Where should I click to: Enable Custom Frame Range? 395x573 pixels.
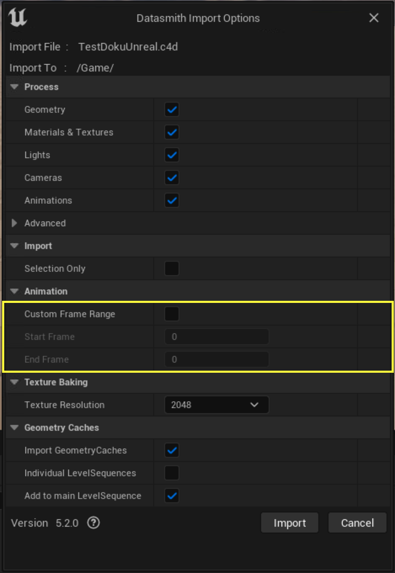[171, 314]
